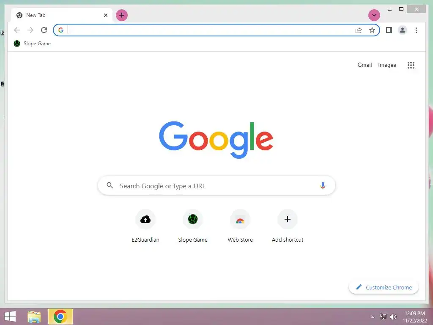Show hidden system tray icons
Viewport: 433px width, 325px height.
point(373,317)
